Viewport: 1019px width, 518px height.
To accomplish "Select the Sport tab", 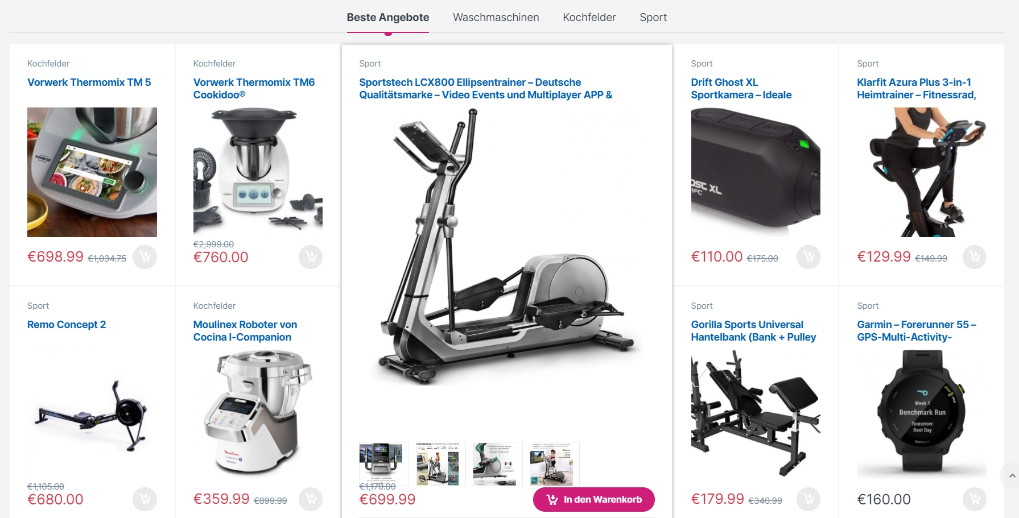I will [653, 18].
